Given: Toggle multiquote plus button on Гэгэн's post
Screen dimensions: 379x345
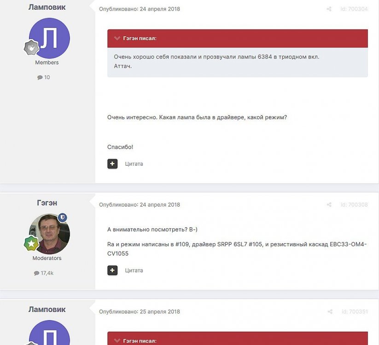Looking at the screenshot, I should pos(112,270).
